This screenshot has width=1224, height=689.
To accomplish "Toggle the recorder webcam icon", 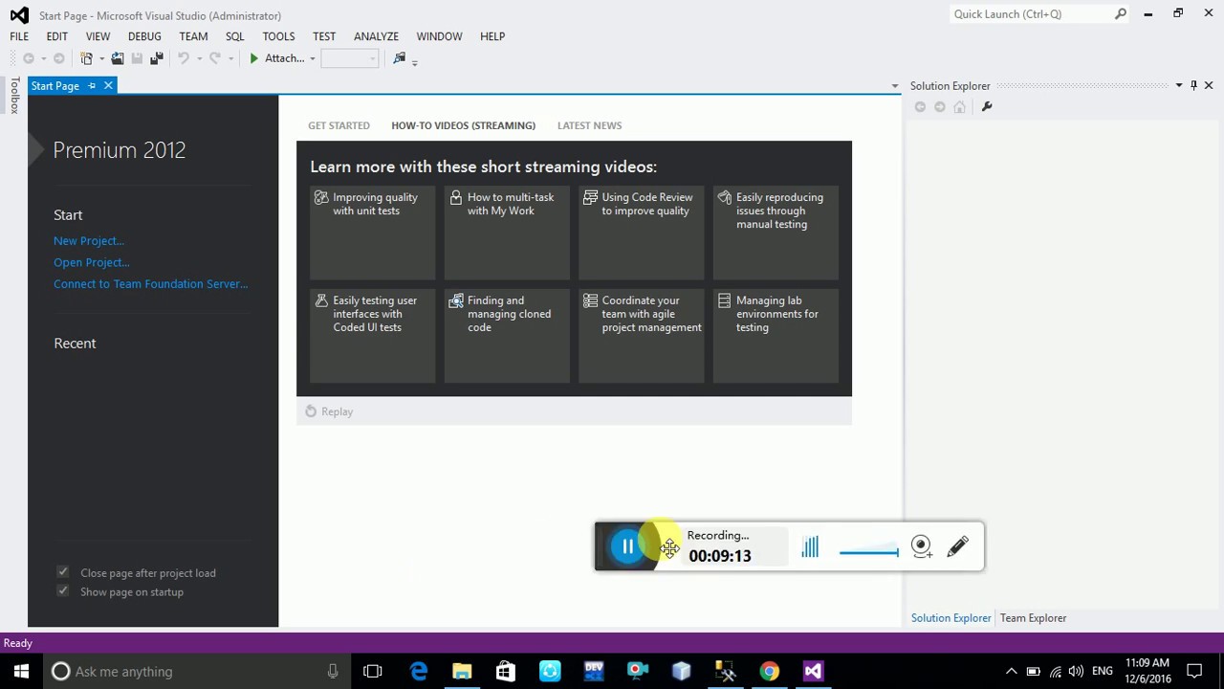I will (922, 546).
